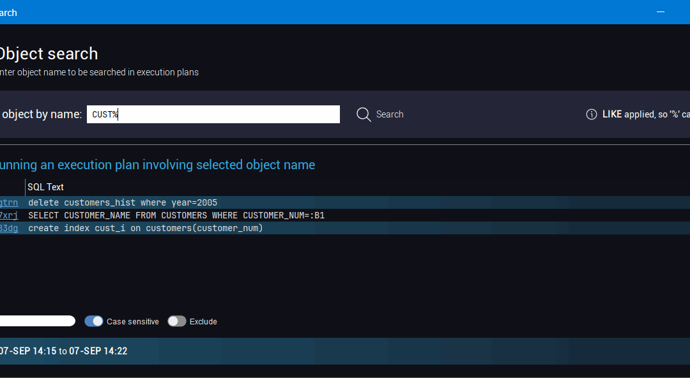
Task: Select row 'create index cust_i on customers'
Action: click(x=345, y=228)
